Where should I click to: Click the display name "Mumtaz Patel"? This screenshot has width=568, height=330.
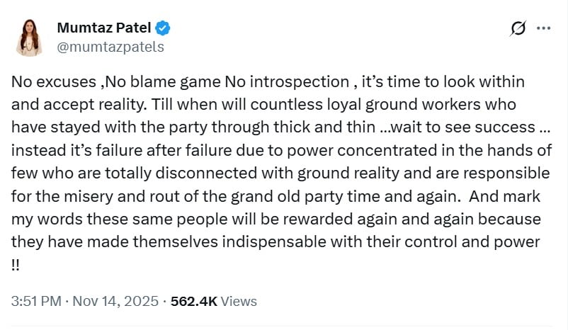(103, 29)
